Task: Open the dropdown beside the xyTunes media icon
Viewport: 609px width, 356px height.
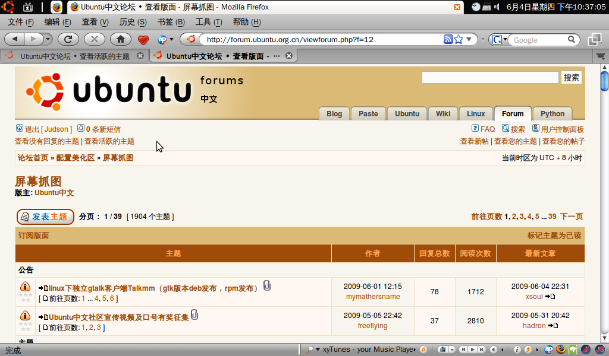Action: click(x=452, y=349)
